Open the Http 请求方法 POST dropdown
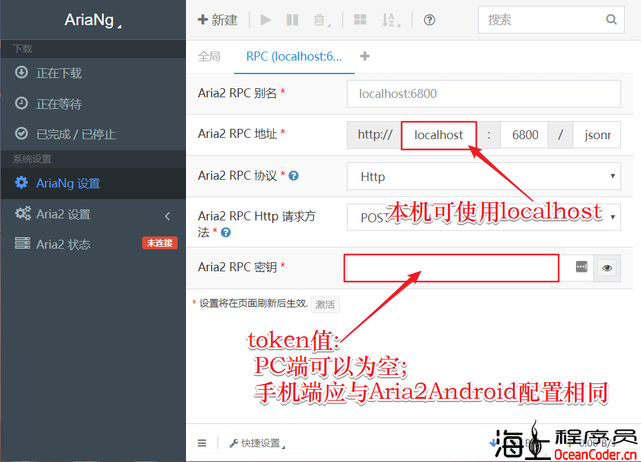The height and width of the screenshot is (462, 641). 483,217
